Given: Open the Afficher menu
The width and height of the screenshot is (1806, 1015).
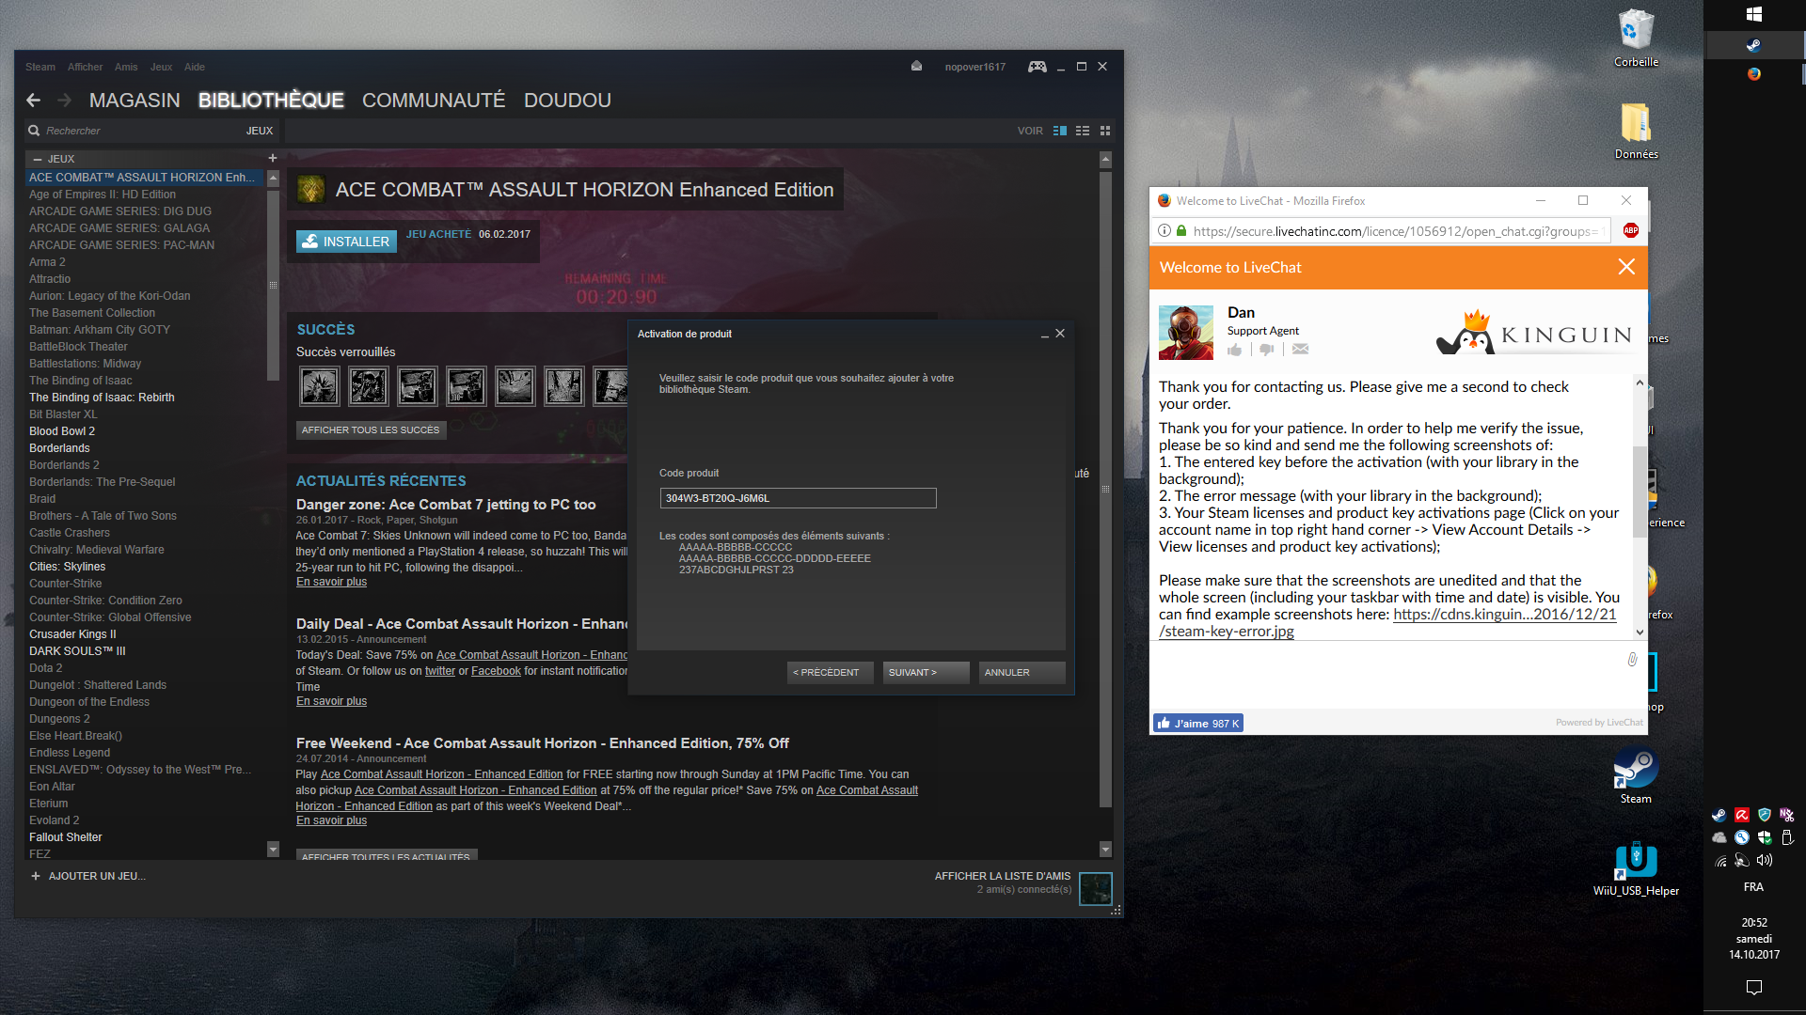Looking at the screenshot, I should click(x=85, y=67).
